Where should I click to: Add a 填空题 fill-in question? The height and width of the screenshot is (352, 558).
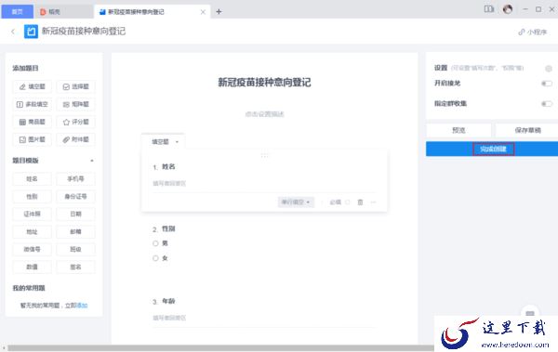tap(32, 86)
